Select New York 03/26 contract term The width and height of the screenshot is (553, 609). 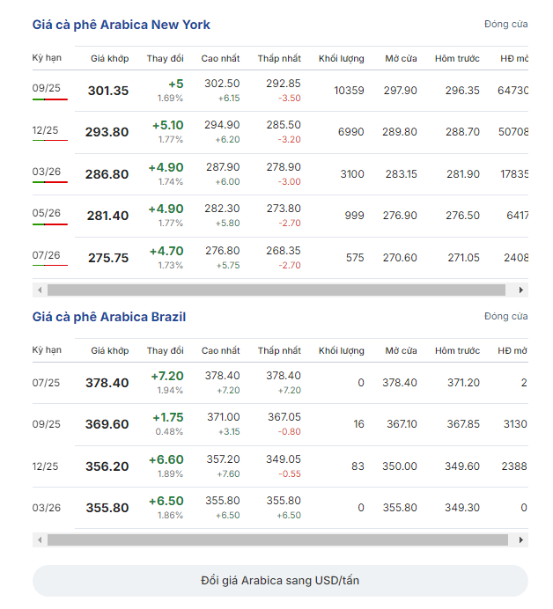[47, 172]
